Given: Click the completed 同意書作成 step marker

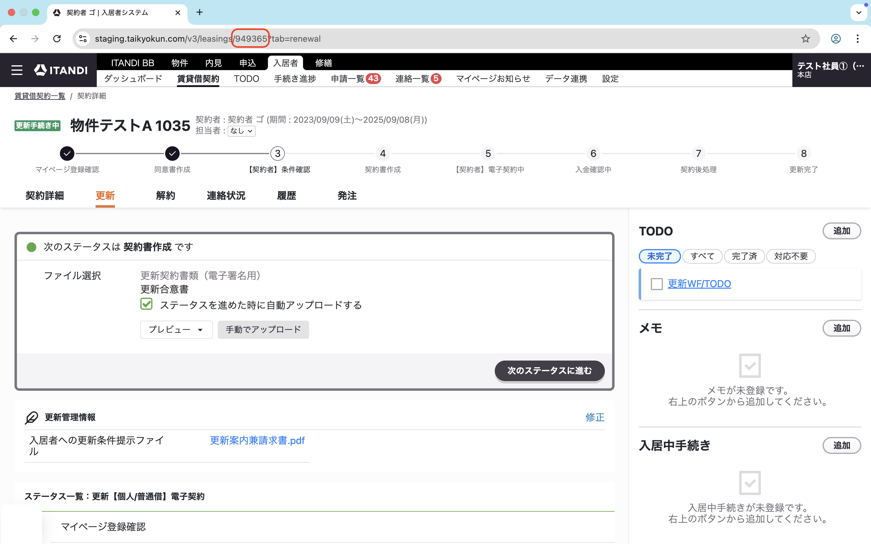Looking at the screenshot, I should tap(172, 154).
